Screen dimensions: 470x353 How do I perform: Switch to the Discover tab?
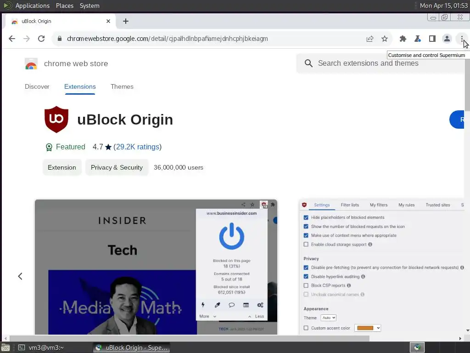click(37, 86)
